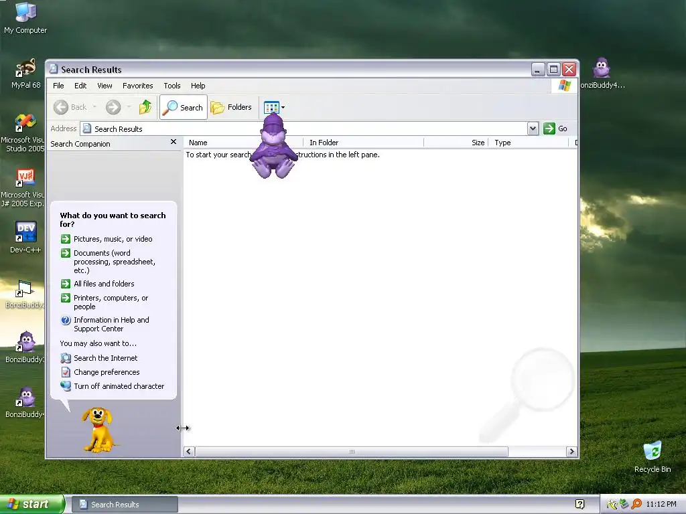Screen dimensions: 686x514
Task: Sort by the In Folder column header
Action: coord(363,143)
